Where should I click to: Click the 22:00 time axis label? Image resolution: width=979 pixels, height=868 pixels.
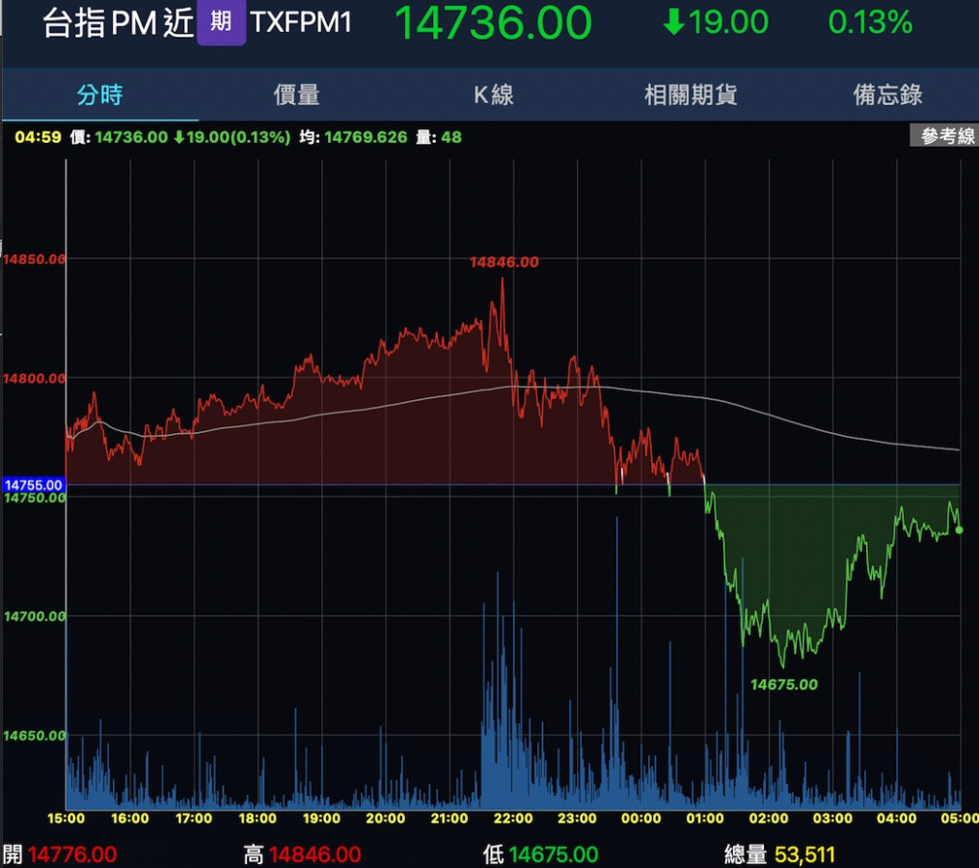click(513, 818)
